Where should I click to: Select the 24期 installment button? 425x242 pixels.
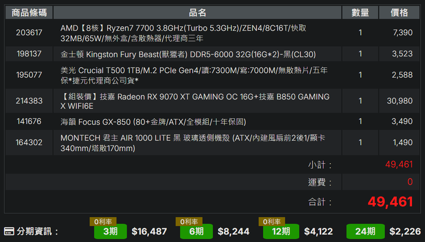[x=366, y=232]
